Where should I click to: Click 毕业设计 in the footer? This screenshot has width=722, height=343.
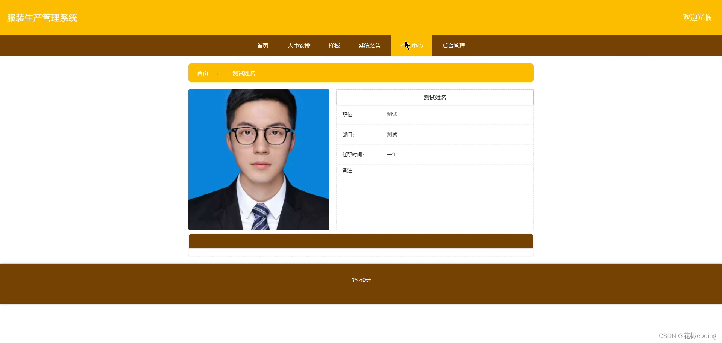(x=360, y=280)
